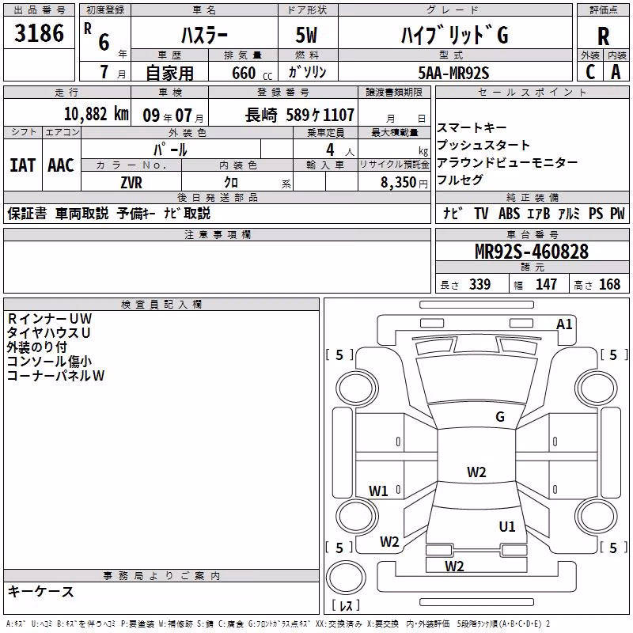Select the office notice キーケース
The image size is (633, 633).
coord(41,591)
